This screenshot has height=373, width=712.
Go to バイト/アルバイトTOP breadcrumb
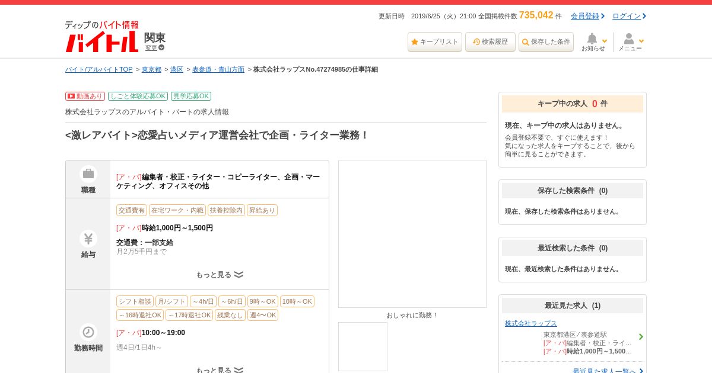tap(99, 69)
